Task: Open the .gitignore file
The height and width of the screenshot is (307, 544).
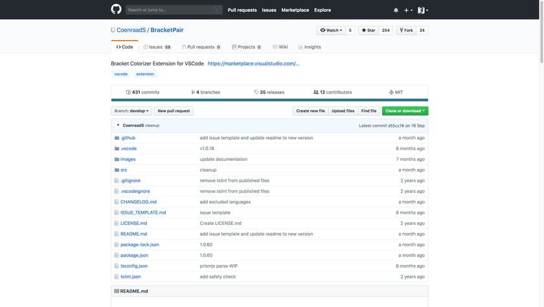Action: tap(130, 181)
